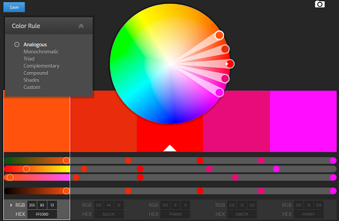Click the pink dot on the top slider row
The image size is (339, 221).
coord(261,160)
